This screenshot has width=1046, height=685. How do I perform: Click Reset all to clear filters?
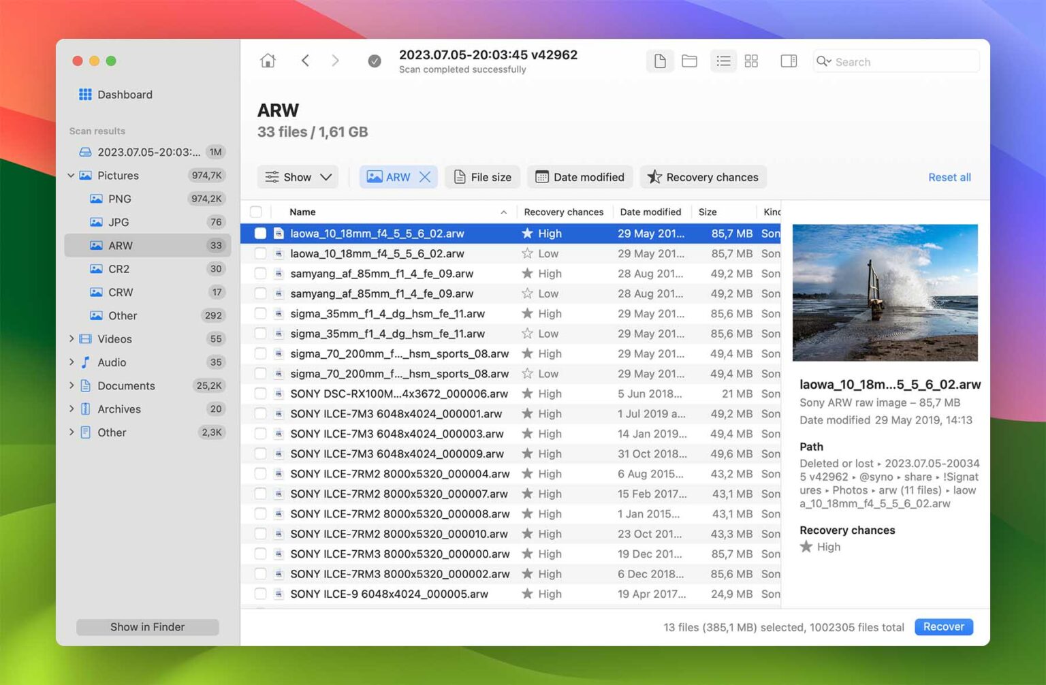949,176
